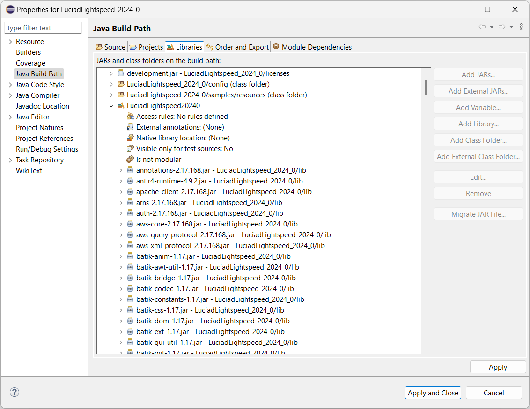
Task: Click the LuciadLightspeed20240 library icon
Action: (121, 106)
